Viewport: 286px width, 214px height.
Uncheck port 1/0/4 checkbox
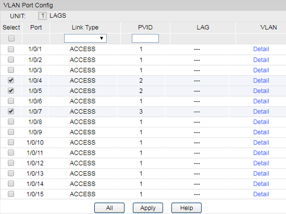(x=11, y=80)
